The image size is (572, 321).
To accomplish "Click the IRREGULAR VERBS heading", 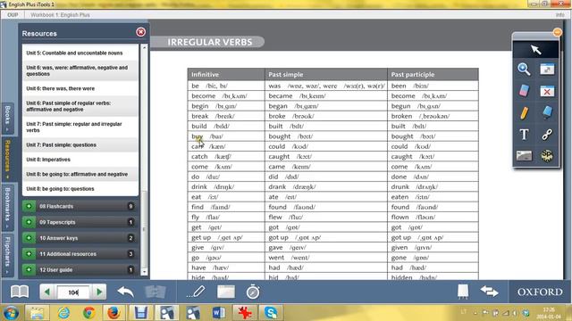I will [210, 42].
